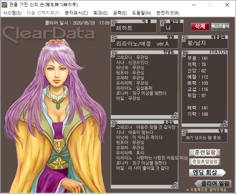Click the 엔딩 회상 arrow button
The width and height of the screenshot is (236, 194).
tap(208, 172)
